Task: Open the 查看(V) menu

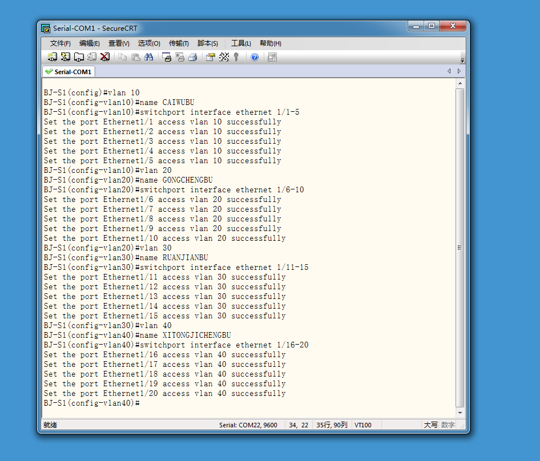Action: pos(119,43)
